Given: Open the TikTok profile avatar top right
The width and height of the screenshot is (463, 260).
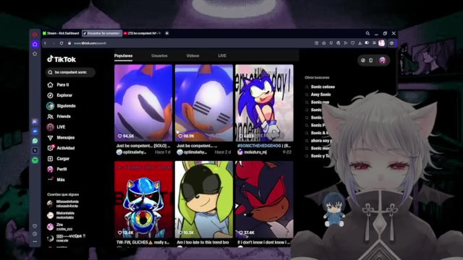Looking at the screenshot, I should [x=382, y=60].
